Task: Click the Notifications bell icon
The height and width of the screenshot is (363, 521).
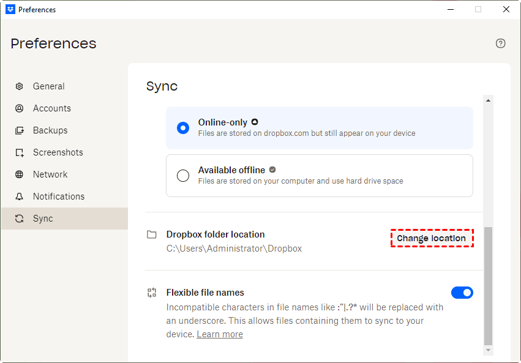Action: coord(20,196)
